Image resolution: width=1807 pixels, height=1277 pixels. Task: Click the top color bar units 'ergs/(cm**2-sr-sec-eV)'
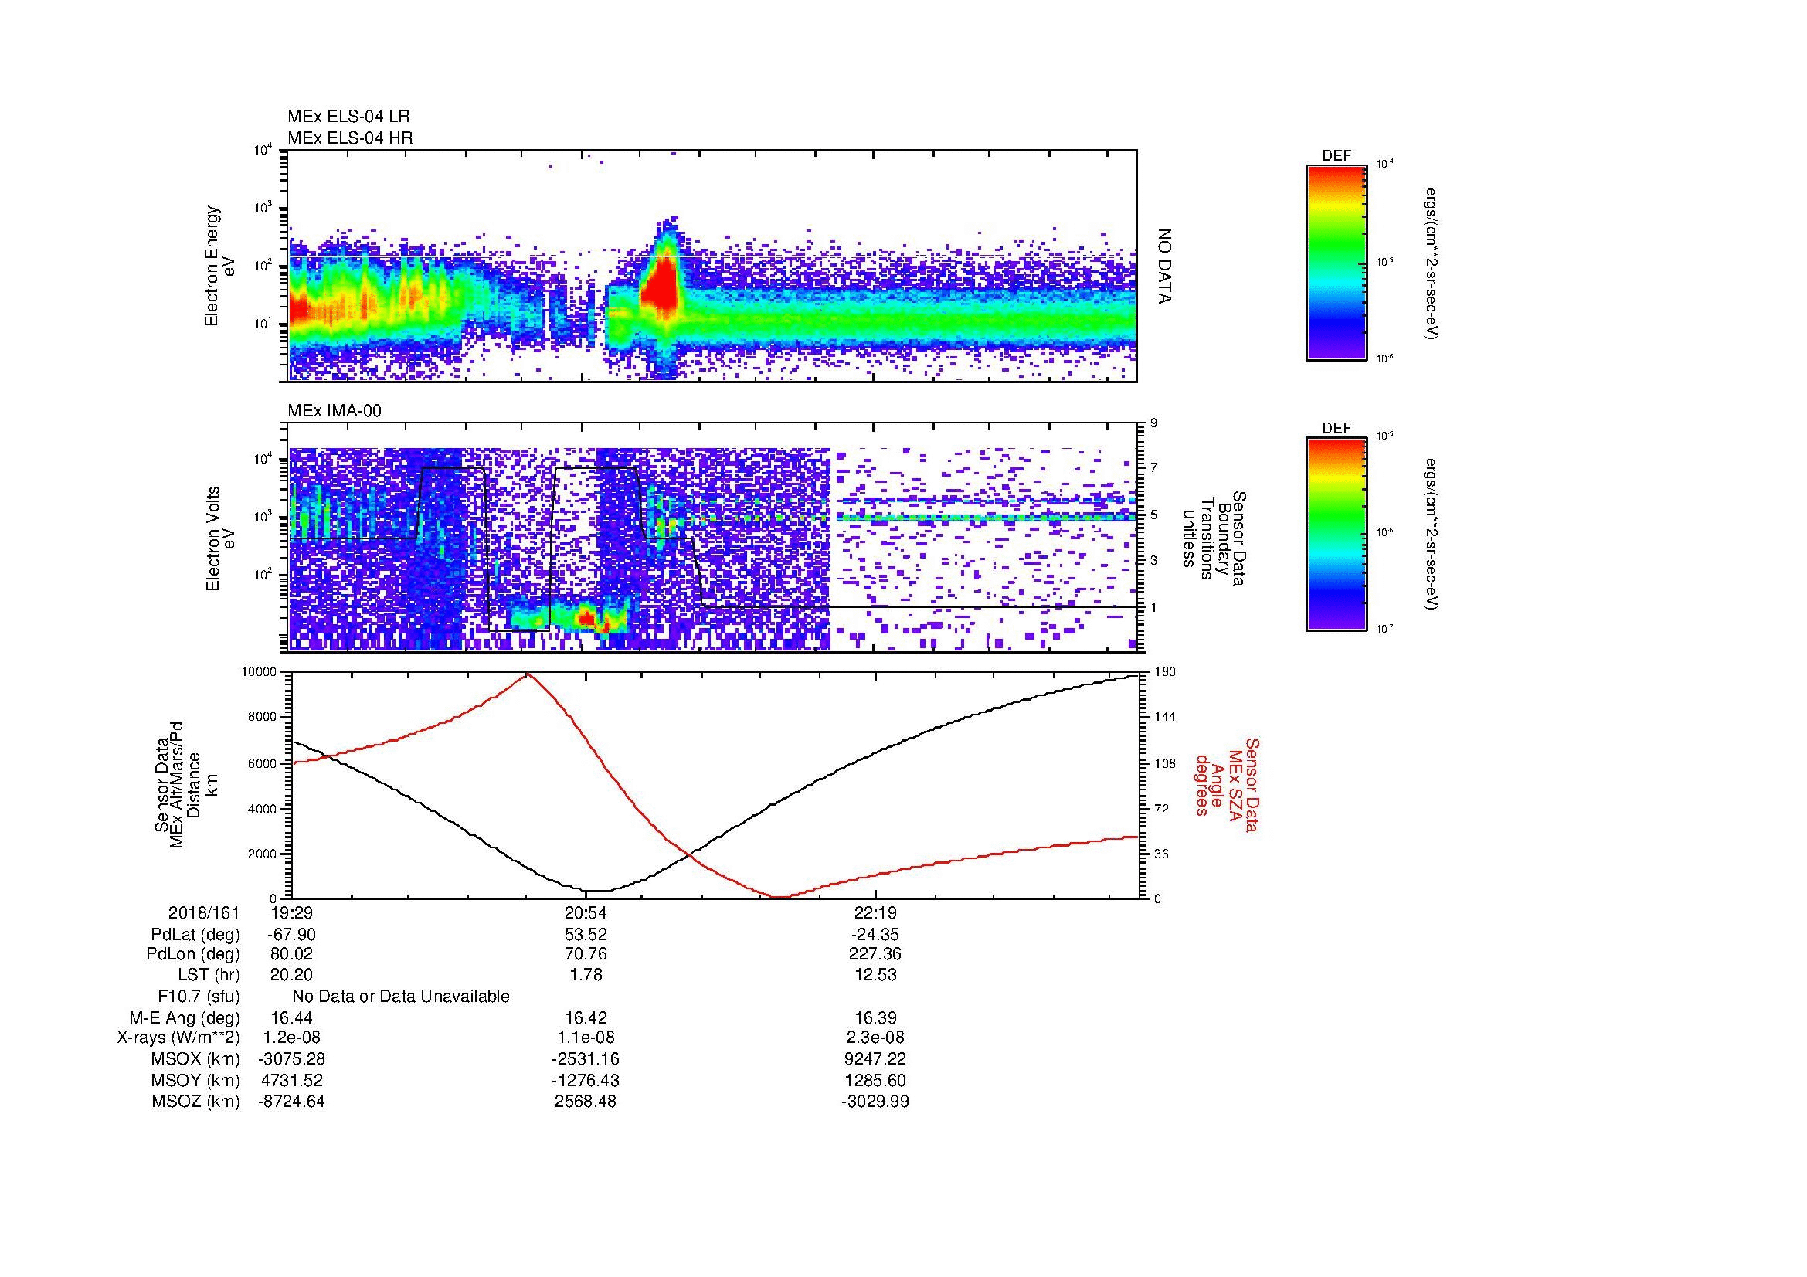1430,263
